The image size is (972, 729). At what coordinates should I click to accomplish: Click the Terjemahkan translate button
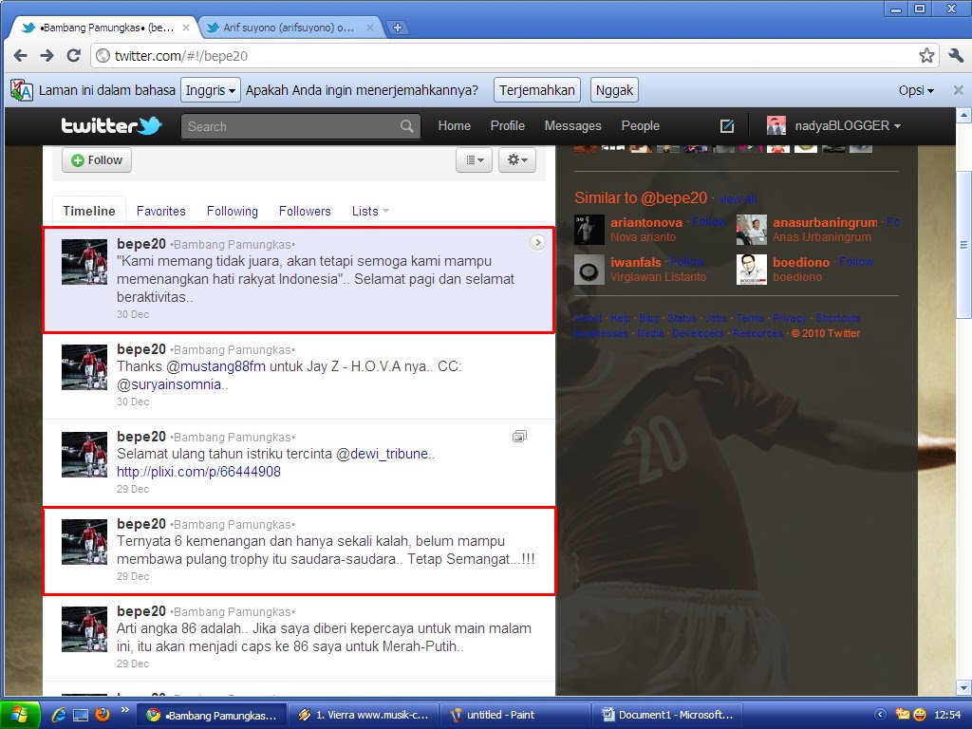pyautogui.click(x=537, y=90)
